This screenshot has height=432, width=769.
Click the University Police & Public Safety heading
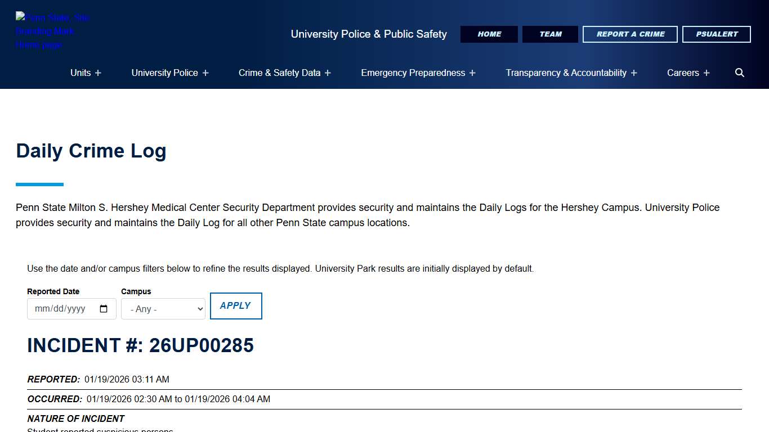pos(369,34)
